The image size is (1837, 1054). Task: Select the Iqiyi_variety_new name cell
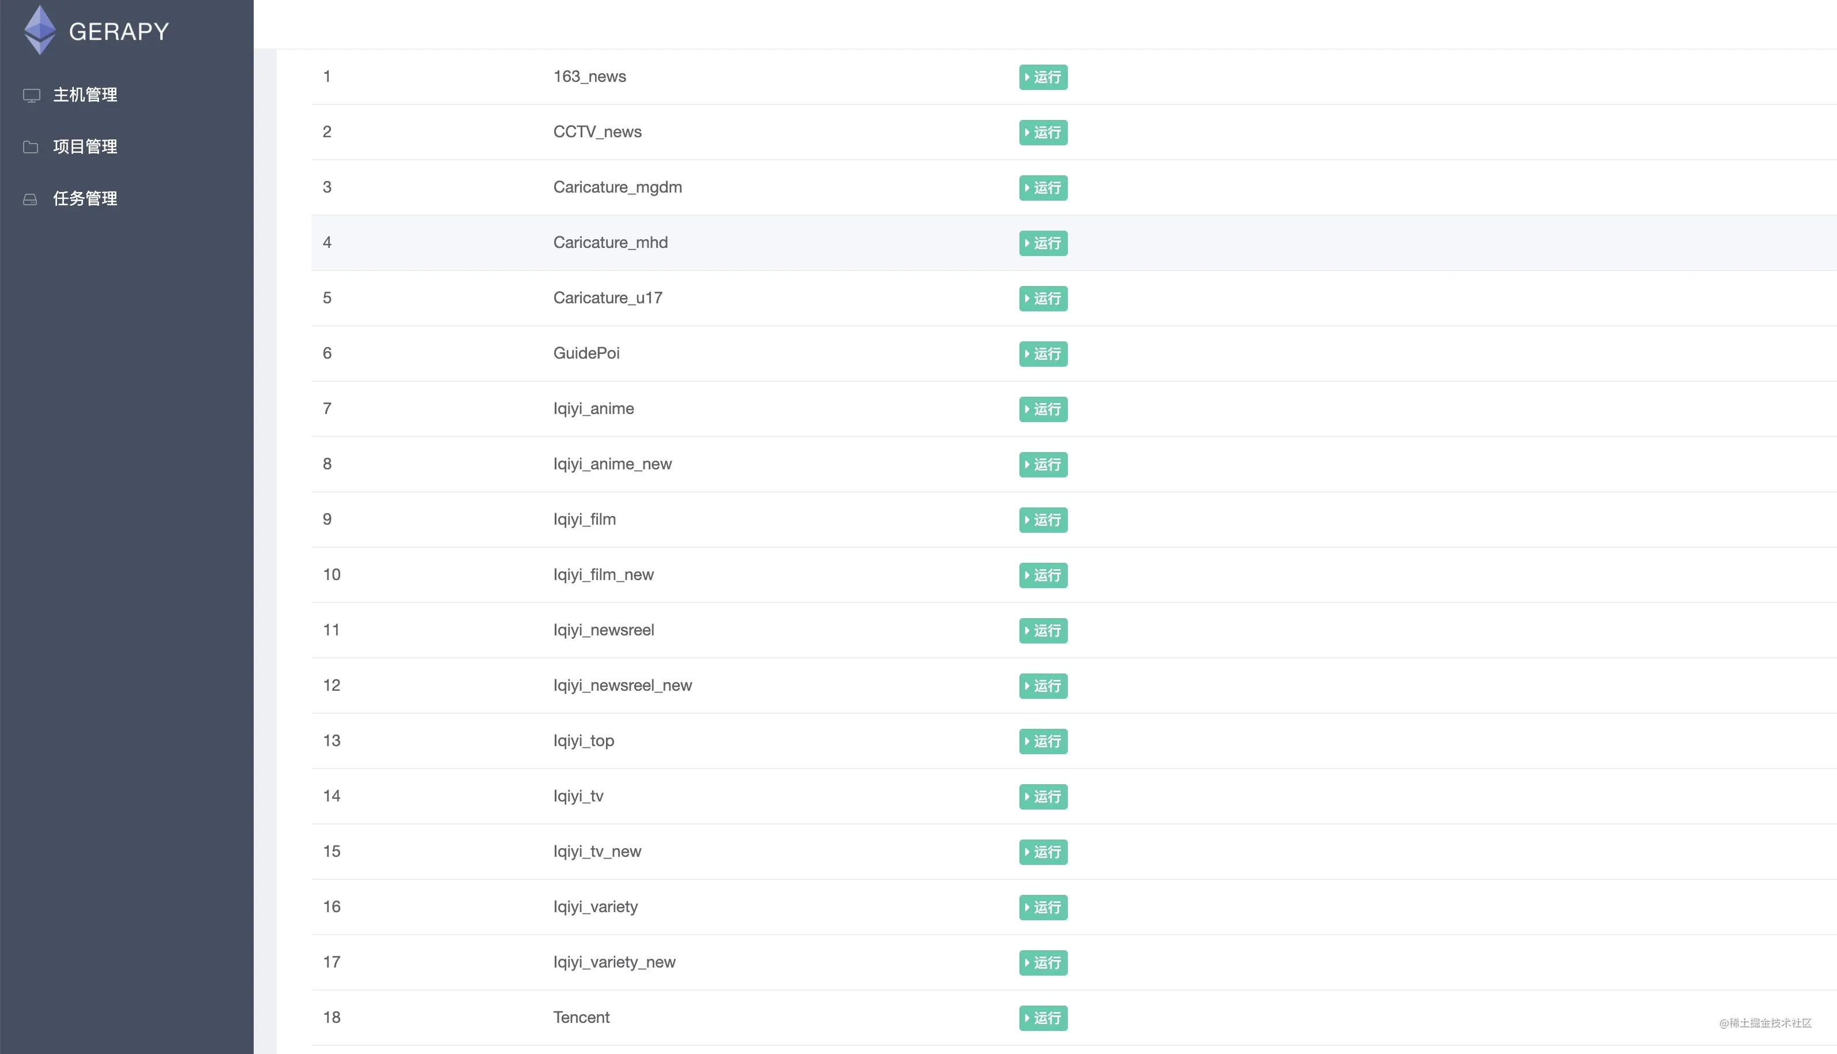tap(614, 962)
